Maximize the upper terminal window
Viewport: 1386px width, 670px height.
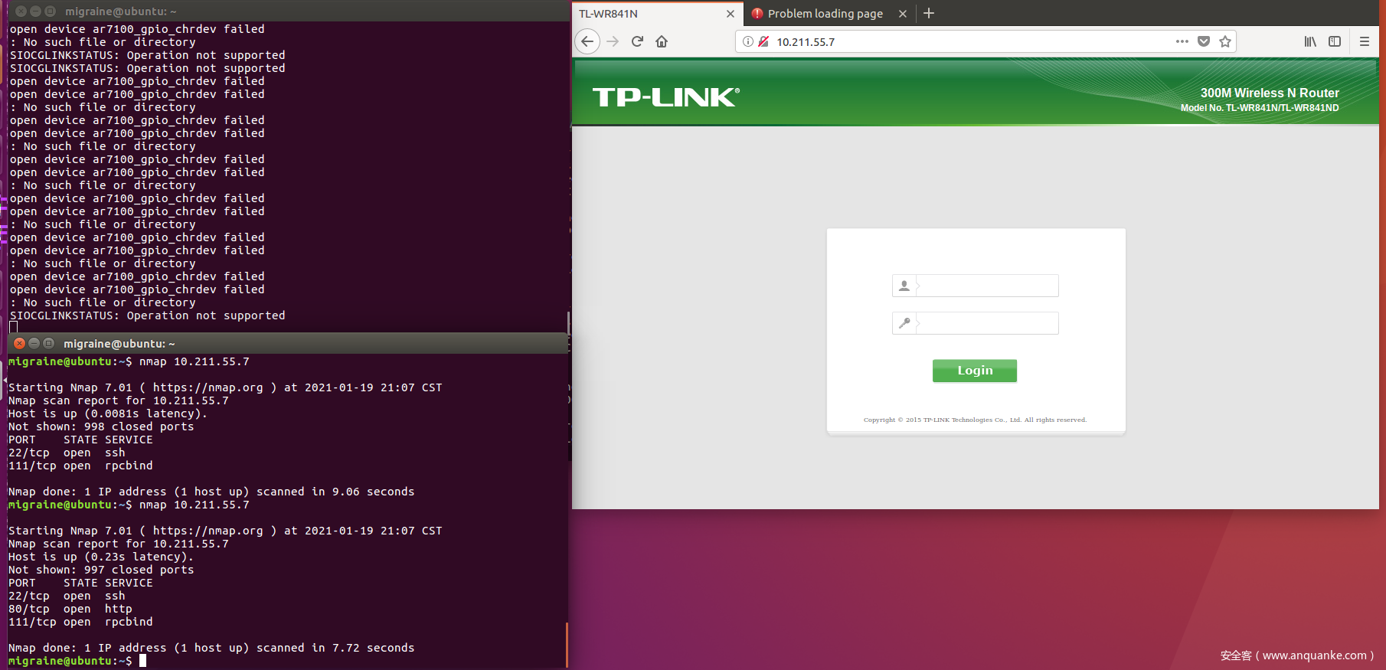pos(51,11)
